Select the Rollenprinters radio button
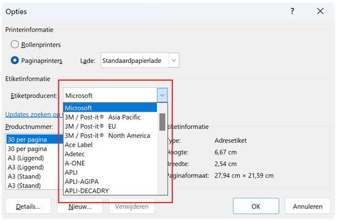 [15, 45]
